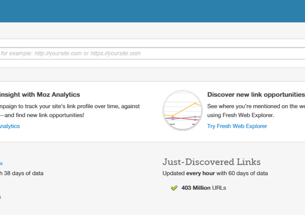Click the URL input field with yoursite.com placeholder
Viewport: 305px width, 215px height.
tap(152, 53)
